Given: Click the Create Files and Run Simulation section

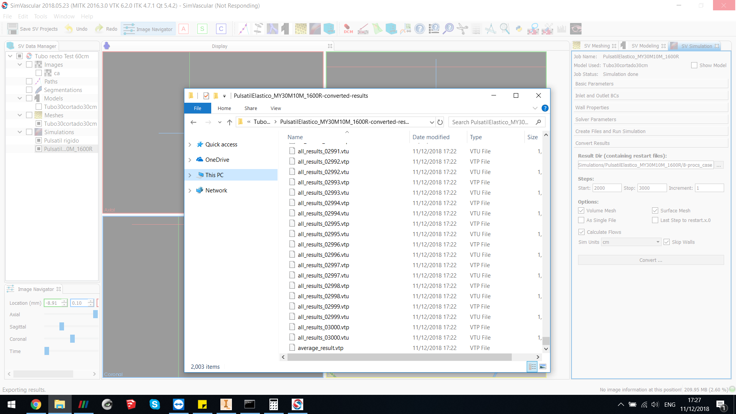Looking at the screenshot, I should (611, 131).
